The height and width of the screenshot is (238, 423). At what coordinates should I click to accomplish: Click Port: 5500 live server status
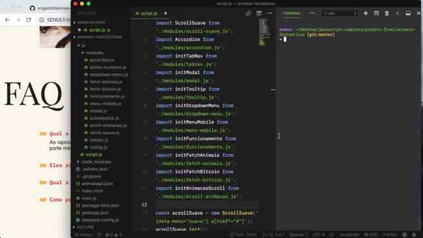pos(243,235)
